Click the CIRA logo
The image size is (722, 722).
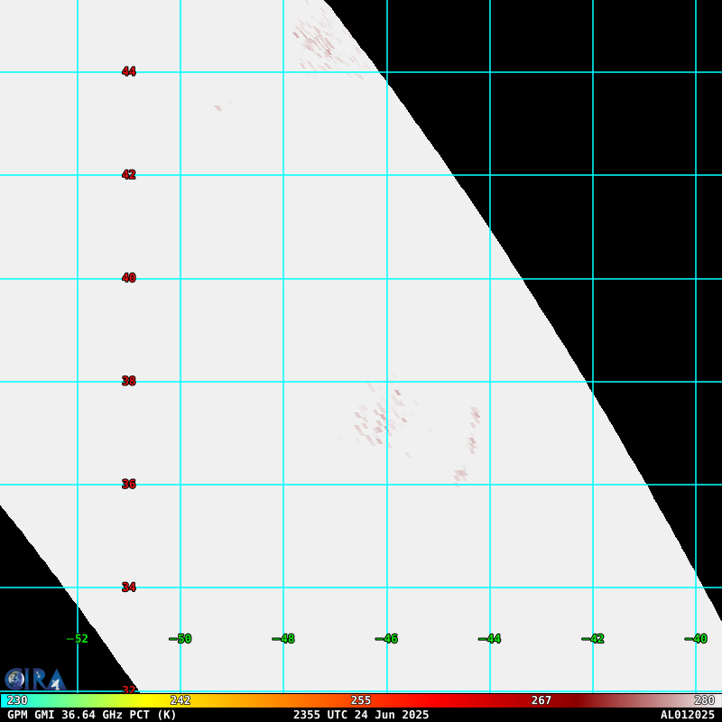click(x=35, y=679)
